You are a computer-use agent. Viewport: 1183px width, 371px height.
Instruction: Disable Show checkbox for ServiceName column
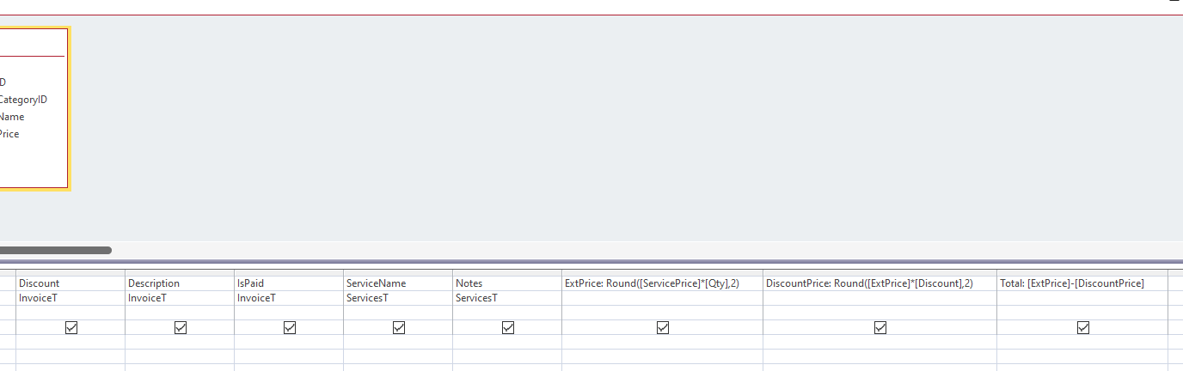click(x=399, y=327)
